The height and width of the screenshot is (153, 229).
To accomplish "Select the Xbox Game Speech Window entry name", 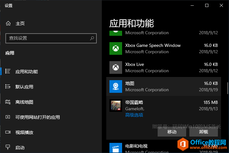I will pyautogui.click(x=153, y=45).
